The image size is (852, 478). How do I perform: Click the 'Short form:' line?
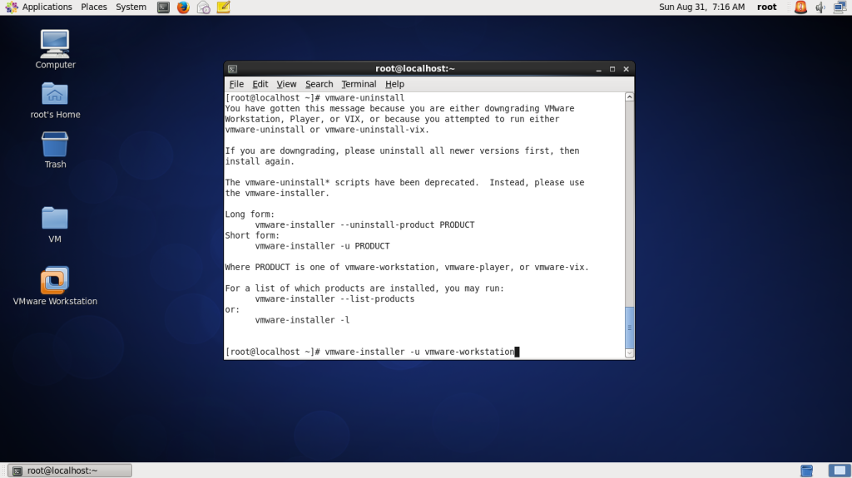252,235
